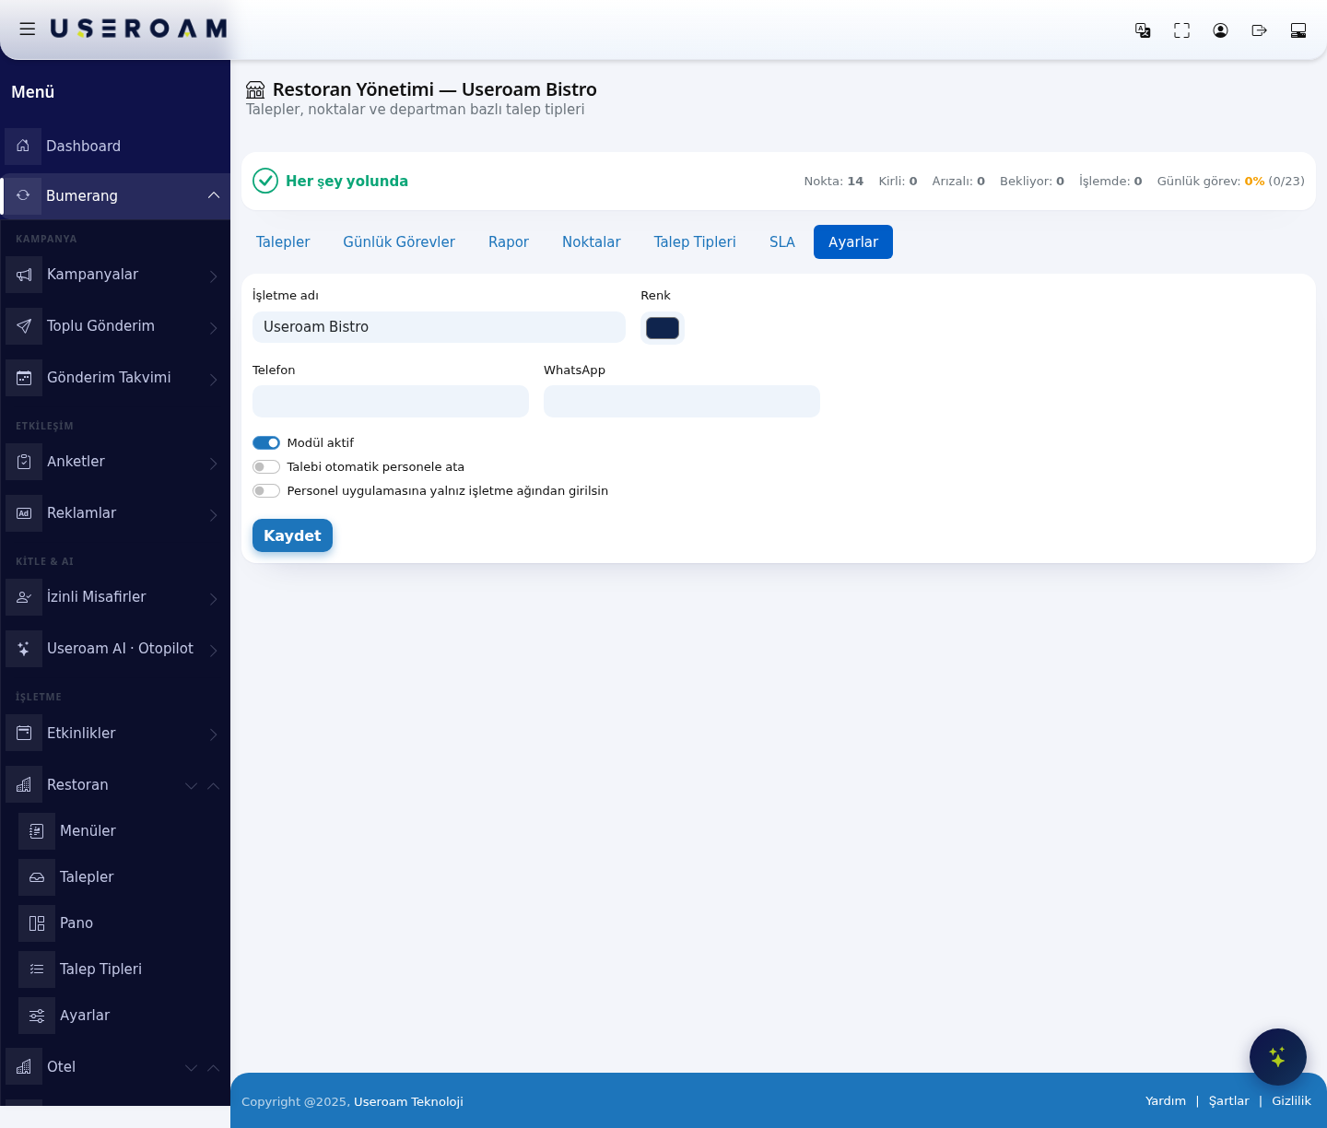Click the language translate icon

point(1143,30)
